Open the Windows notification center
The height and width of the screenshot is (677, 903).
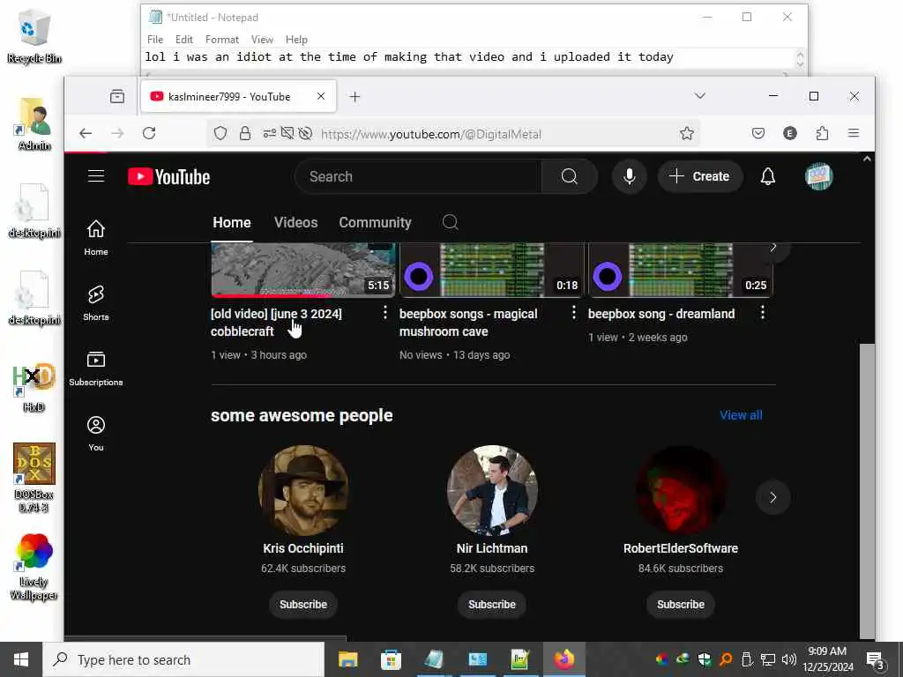876,659
